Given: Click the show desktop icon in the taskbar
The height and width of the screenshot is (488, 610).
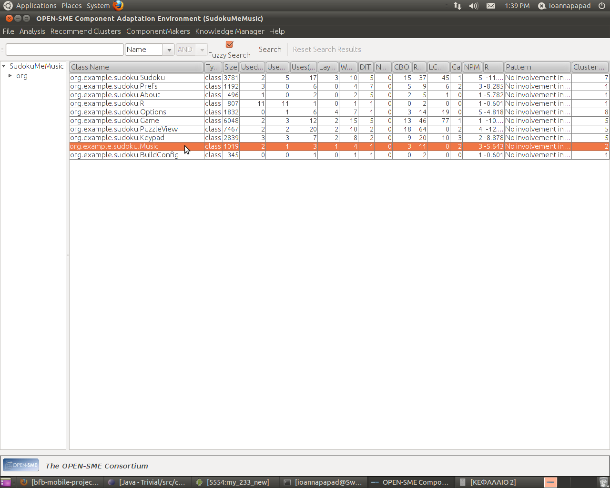Looking at the screenshot, I should [x=6, y=482].
